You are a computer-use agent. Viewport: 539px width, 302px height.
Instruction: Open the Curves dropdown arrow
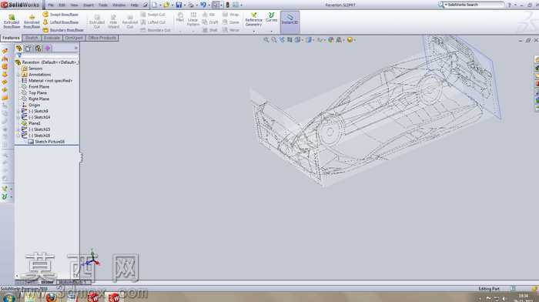click(x=271, y=32)
